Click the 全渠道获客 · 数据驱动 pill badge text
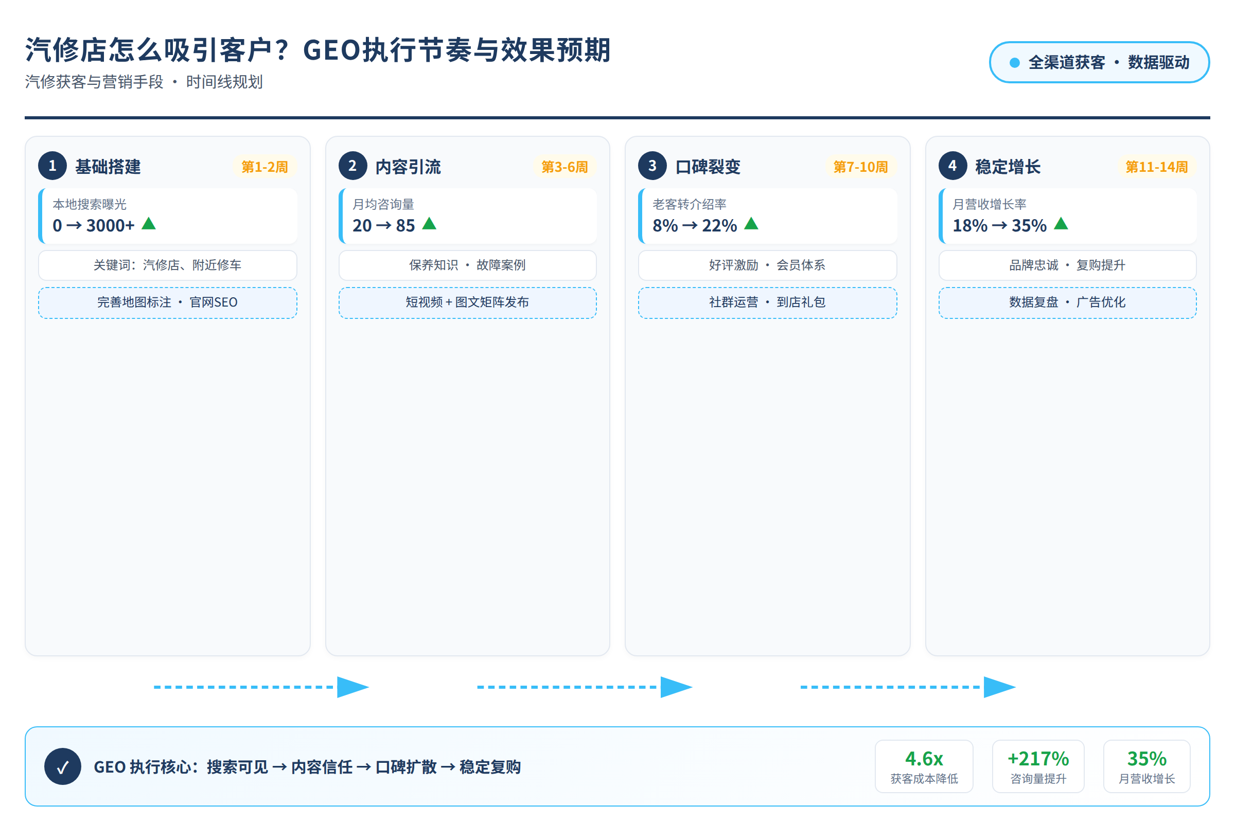The height and width of the screenshot is (823, 1235). click(1109, 62)
